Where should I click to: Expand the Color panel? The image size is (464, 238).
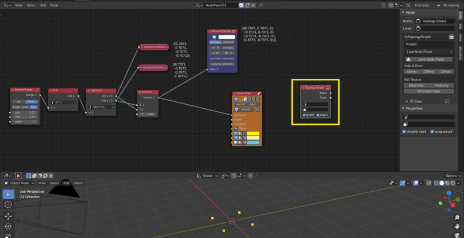[x=407, y=101]
